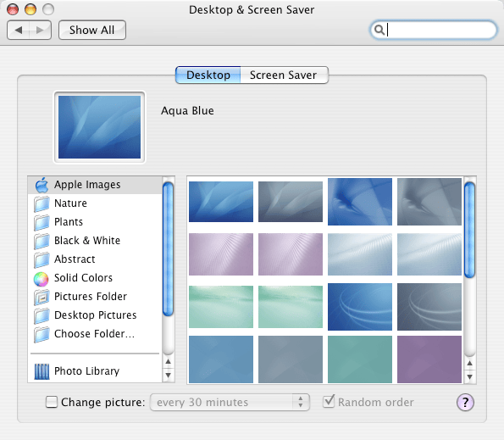
Task: Choose the third blue thumbnail in first row
Action: pos(360,202)
